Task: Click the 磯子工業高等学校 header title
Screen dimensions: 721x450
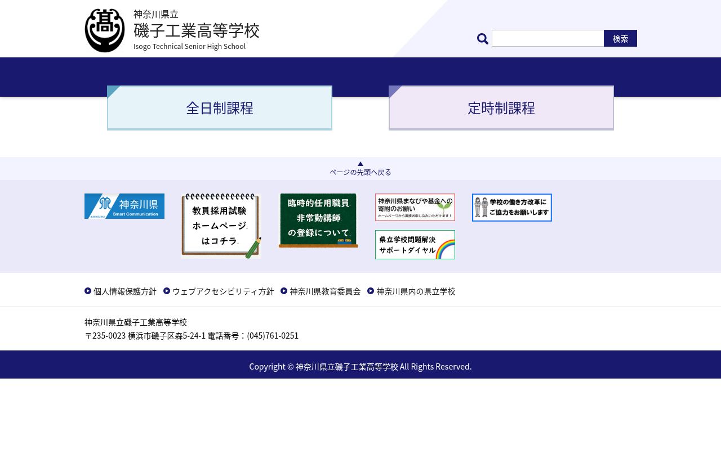Action: [197, 30]
